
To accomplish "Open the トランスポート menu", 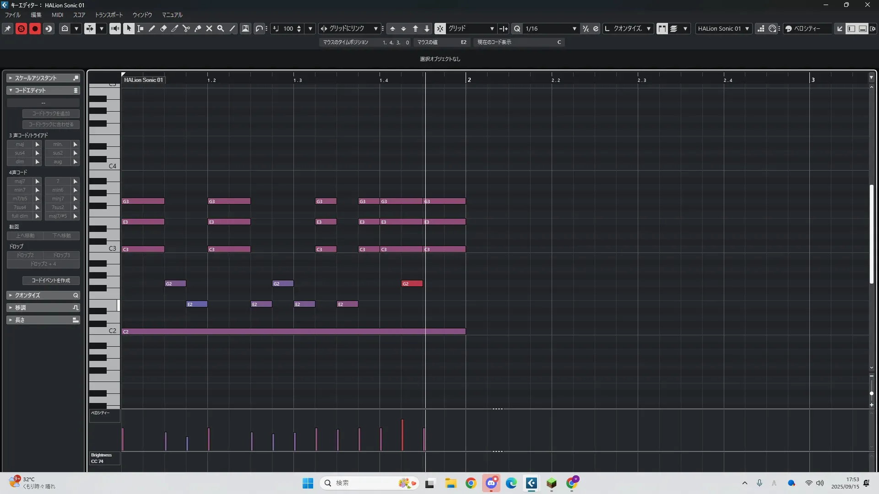I will (109, 15).
